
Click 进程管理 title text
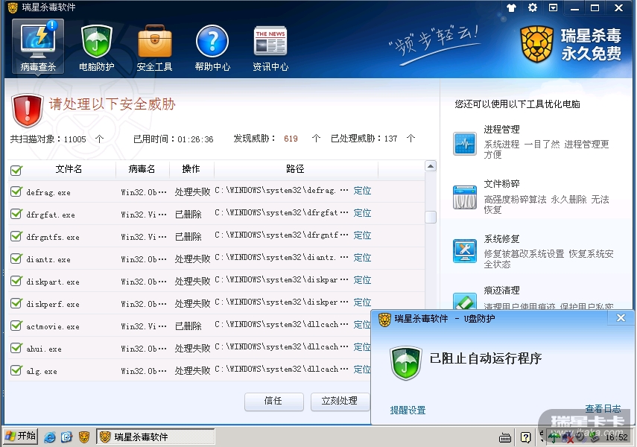pos(501,130)
